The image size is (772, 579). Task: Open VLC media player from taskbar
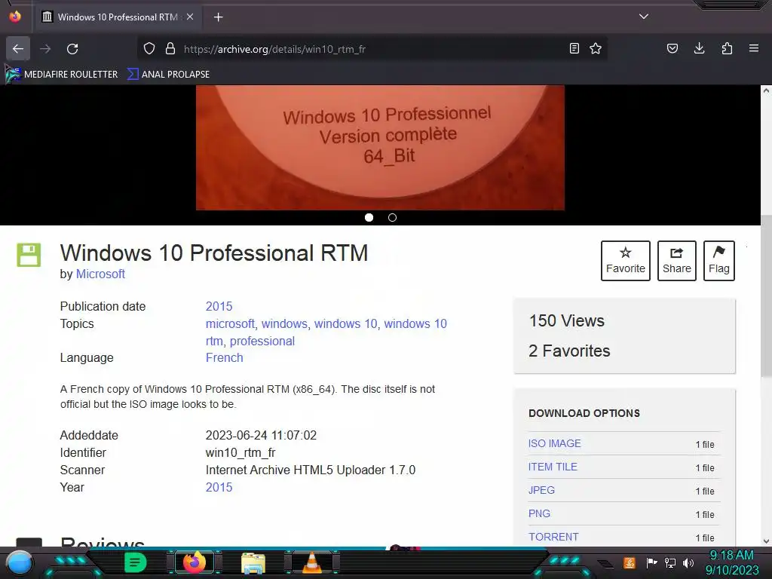pos(312,563)
